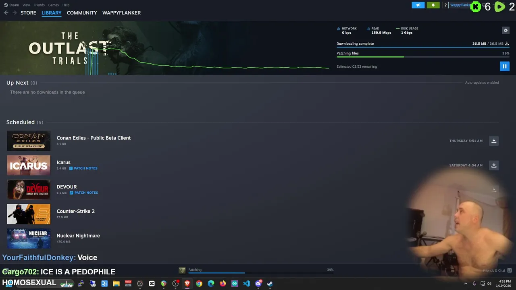Expand the system tray hidden icons chevron

[466, 284]
